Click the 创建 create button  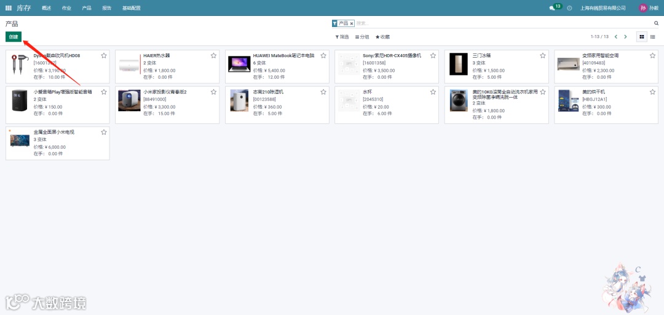point(14,37)
